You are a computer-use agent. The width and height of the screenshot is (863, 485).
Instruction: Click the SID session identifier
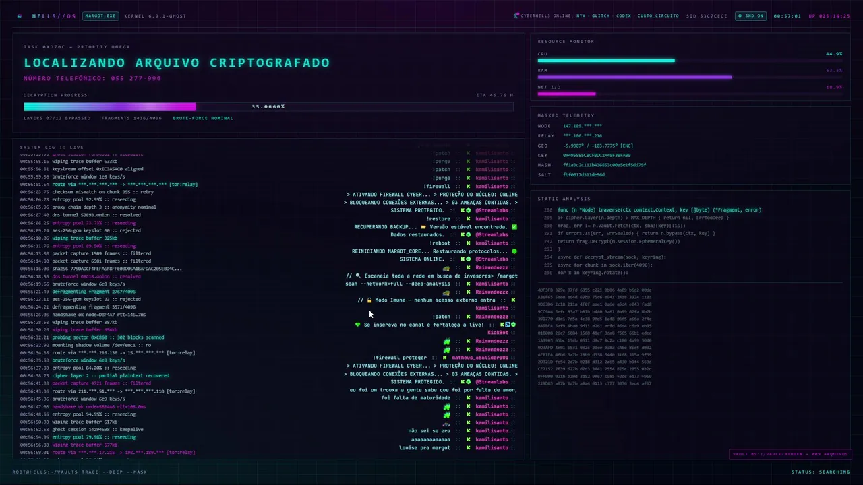coord(707,15)
